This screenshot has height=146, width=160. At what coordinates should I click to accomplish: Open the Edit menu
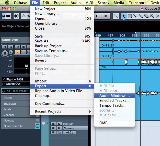click(x=46, y=3)
